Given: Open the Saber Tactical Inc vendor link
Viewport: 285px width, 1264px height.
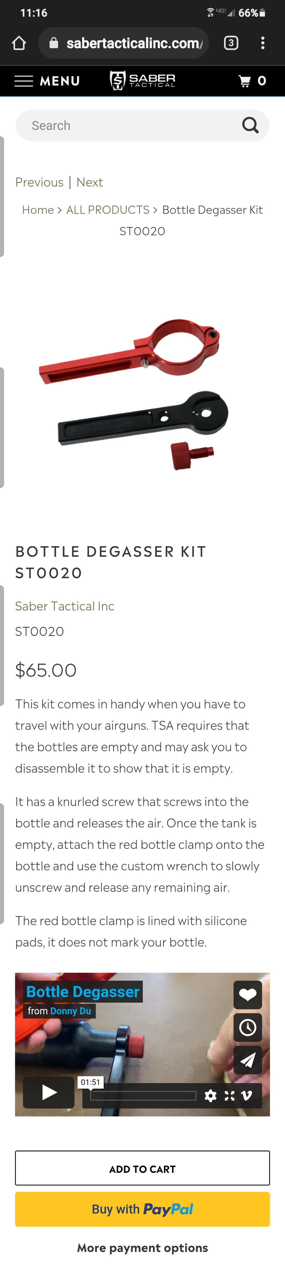Looking at the screenshot, I should tap(65, 606).
